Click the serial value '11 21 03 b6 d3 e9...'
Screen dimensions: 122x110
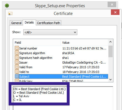coord(84,48)
